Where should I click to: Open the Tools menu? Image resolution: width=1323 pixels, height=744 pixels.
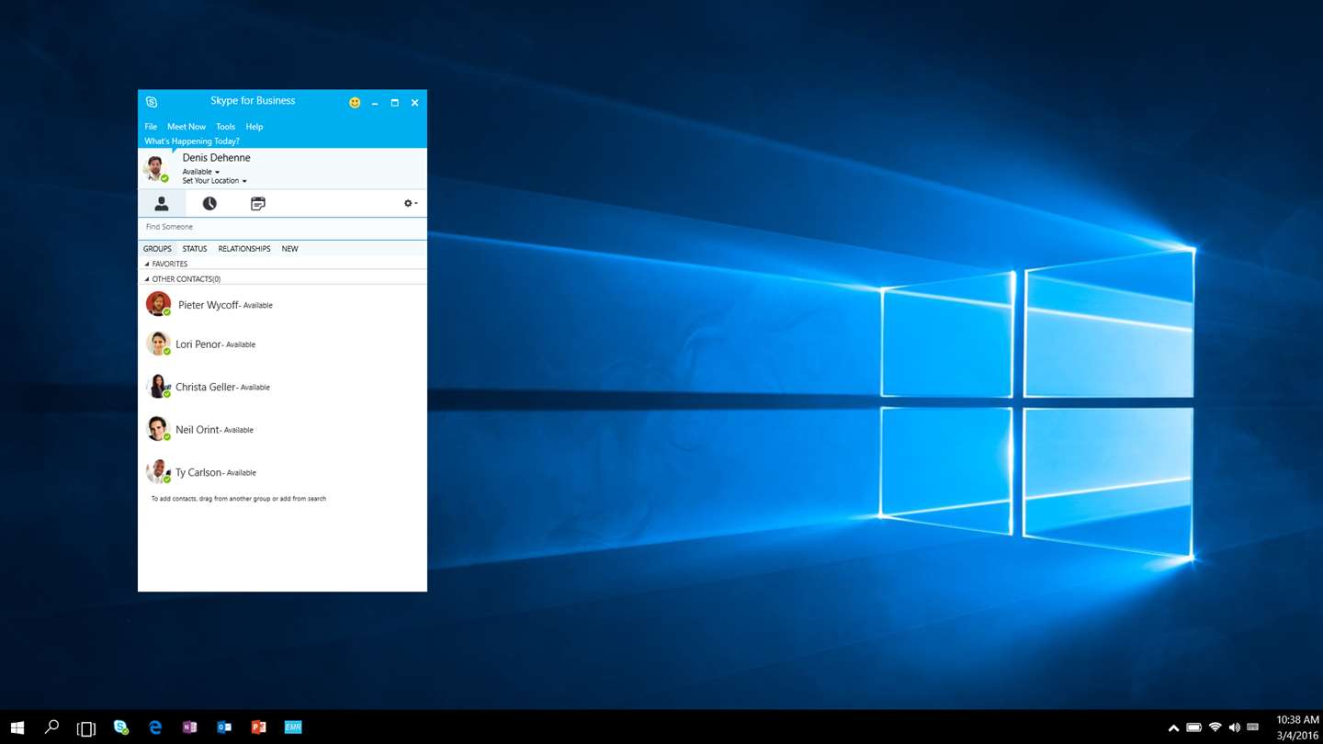225,127
